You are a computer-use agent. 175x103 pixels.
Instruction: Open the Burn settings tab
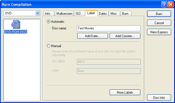point(126,14)
